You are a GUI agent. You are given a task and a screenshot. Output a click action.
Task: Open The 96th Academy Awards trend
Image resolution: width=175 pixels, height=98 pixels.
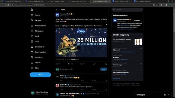127,42
